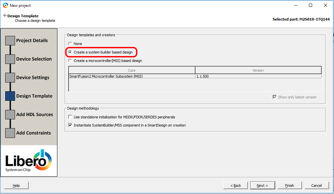
Task: Open the Add HDL Sources step label
Action: 35,114
